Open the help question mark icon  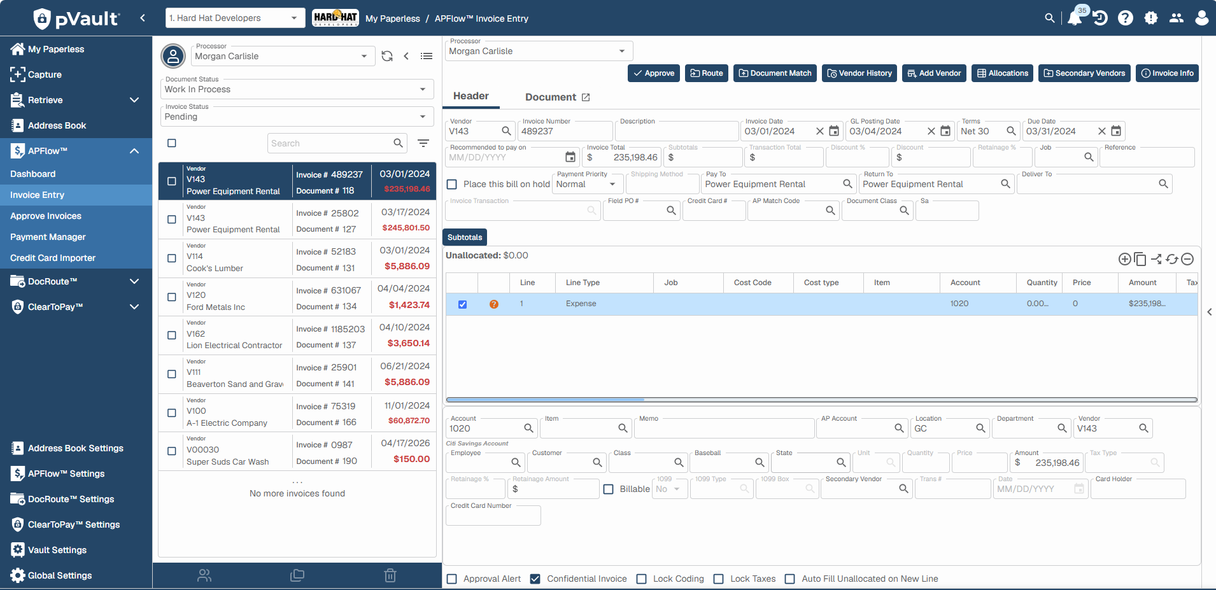[x=1126, y=18]
